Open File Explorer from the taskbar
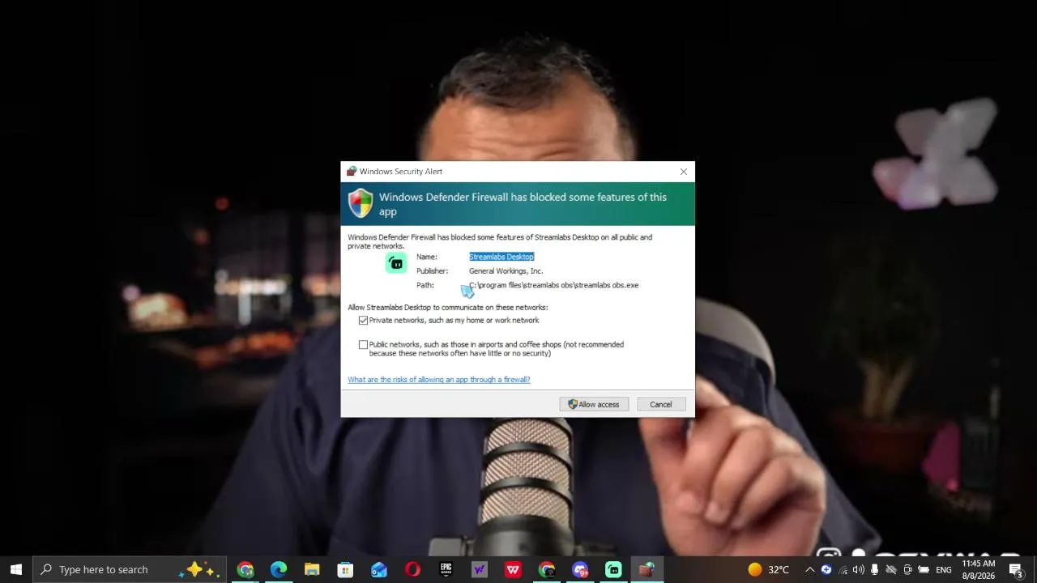This screenshot has height=583, width=1037. tap(312, 569)
